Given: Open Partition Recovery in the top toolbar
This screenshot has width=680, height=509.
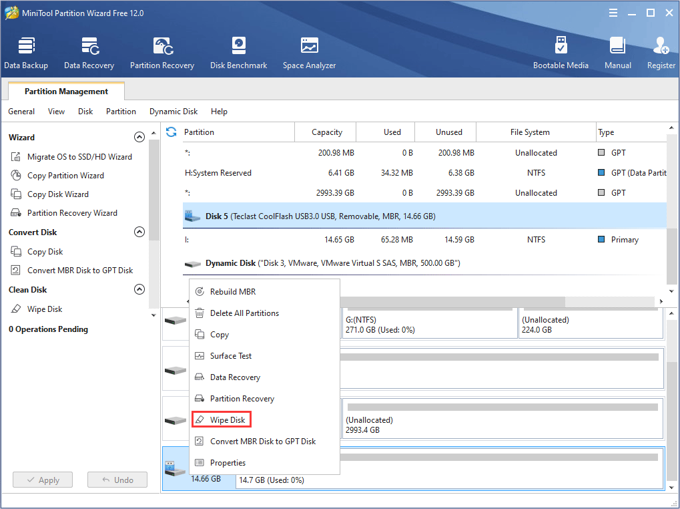Looking at the screenshot, I should (x=162, y=53).
